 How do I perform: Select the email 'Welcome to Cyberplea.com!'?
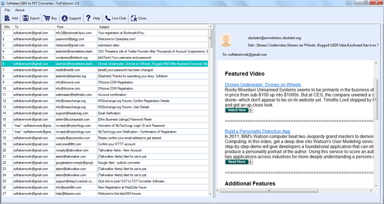[x=105, y=39]
